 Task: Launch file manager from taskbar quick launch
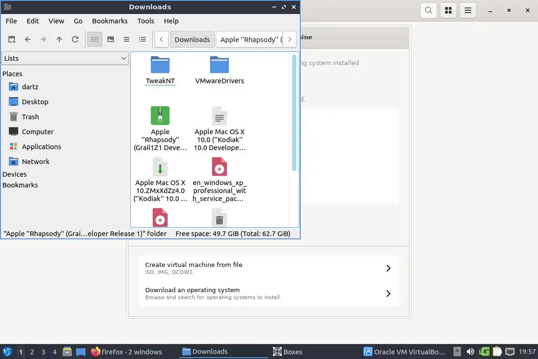(67, 352)
